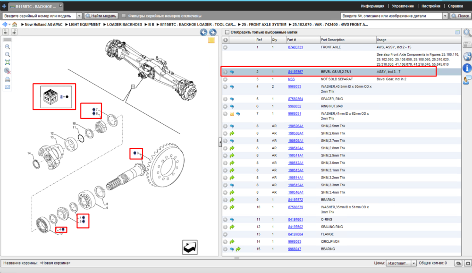Screen dimensions: 472x273
Task: Add the FLANGE row to the cart
Action: point(225,234)
